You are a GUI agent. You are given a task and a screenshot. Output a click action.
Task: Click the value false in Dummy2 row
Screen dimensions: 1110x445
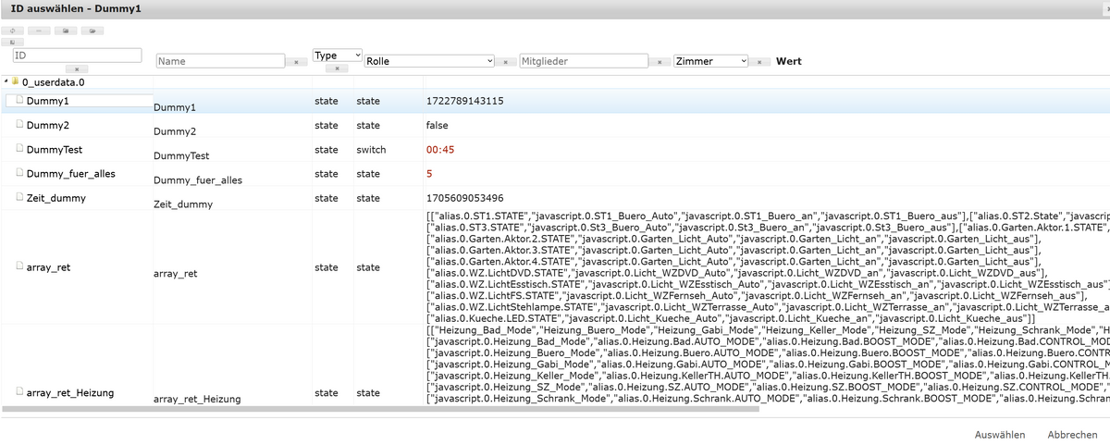(438, 125)
